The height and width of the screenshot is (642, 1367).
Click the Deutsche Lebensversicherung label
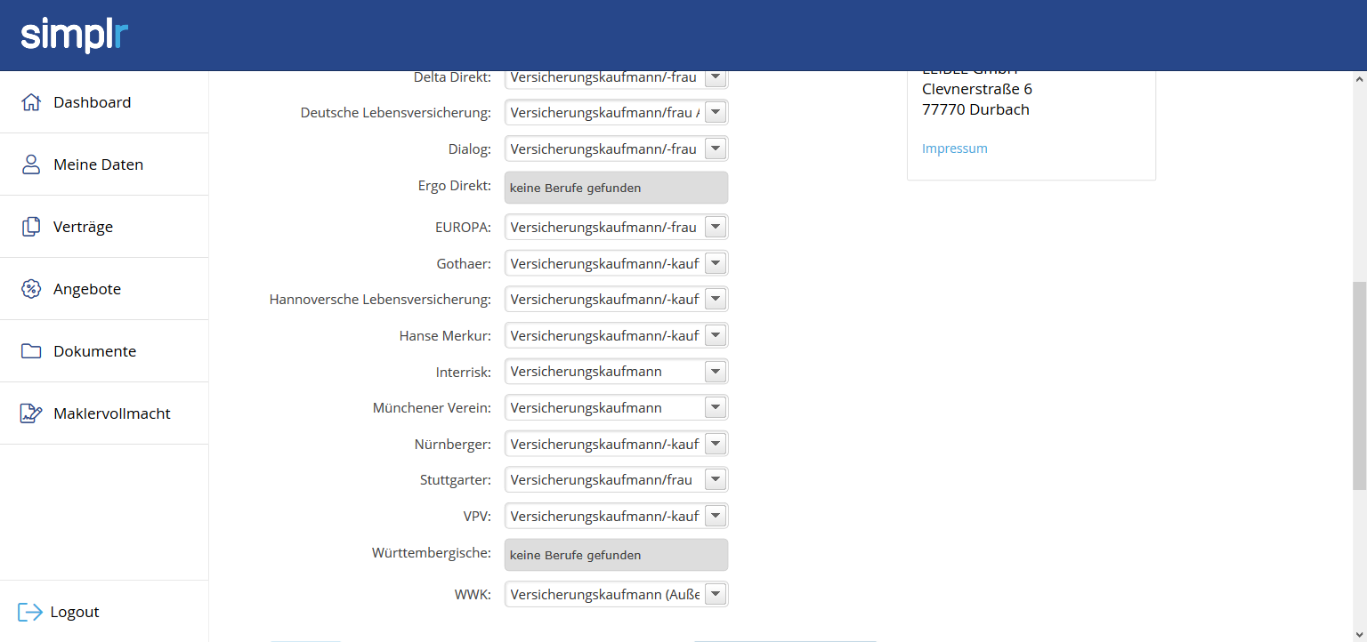[x=396, y=113]
